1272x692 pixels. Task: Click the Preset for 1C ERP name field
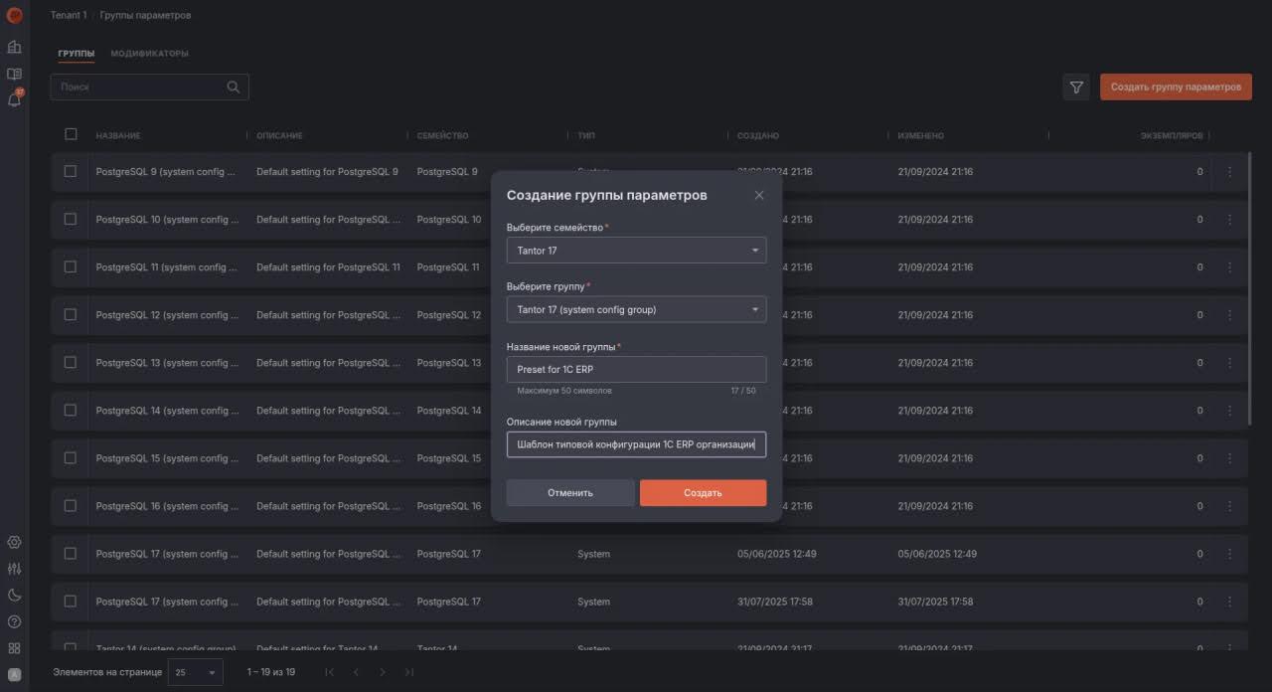click(636, 369)
